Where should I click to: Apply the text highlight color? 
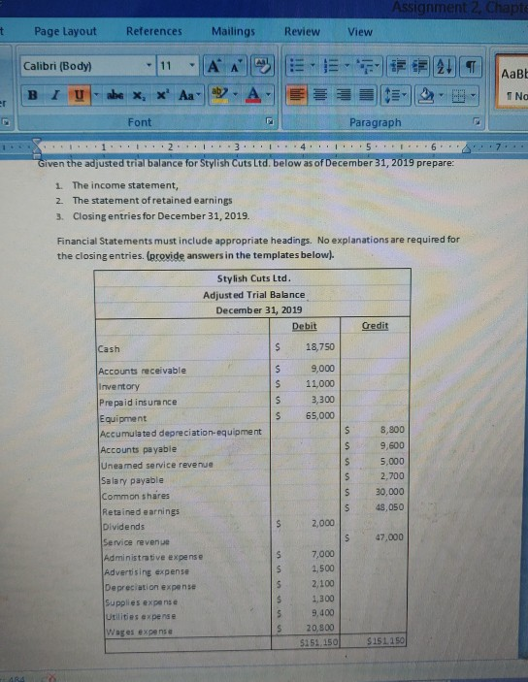[x=219, y=94]
